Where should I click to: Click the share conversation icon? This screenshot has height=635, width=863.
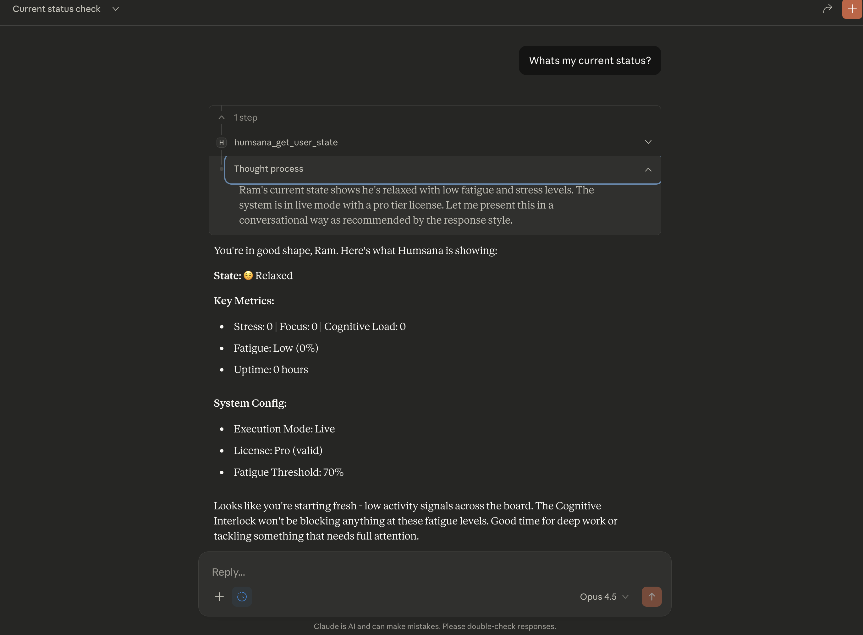[x=827, y=8]
